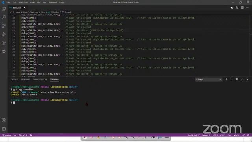
Task: Click the editor vertical scrollbar
Action: pyautogui.click(x=250, y=45)
